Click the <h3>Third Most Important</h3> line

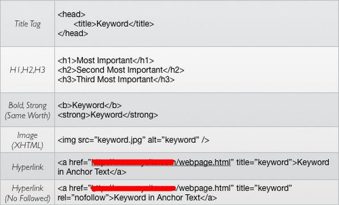(x=116, y=79)
